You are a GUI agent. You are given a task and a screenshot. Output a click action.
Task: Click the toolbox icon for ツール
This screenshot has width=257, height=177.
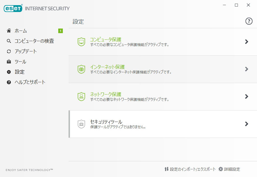[x=9, y=62]
